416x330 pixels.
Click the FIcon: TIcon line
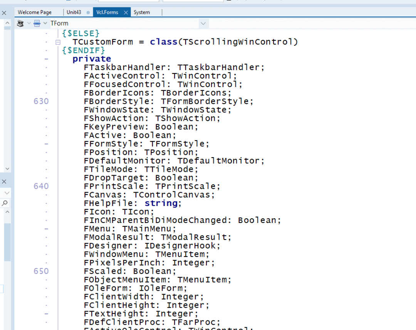(x=119, y=212)
